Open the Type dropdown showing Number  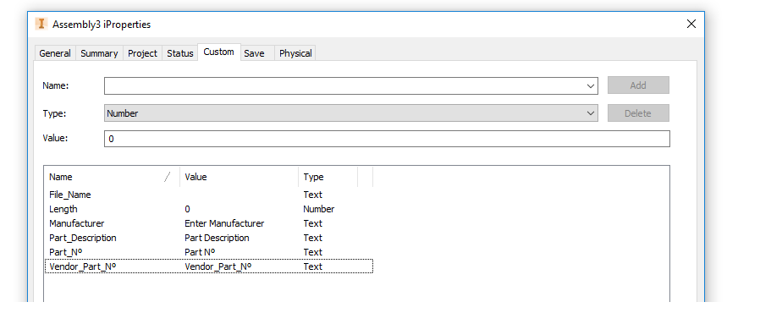pos(351,113)
